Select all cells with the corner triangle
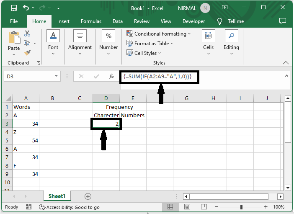This screenshot has width=294, height=214. [8, 98]
